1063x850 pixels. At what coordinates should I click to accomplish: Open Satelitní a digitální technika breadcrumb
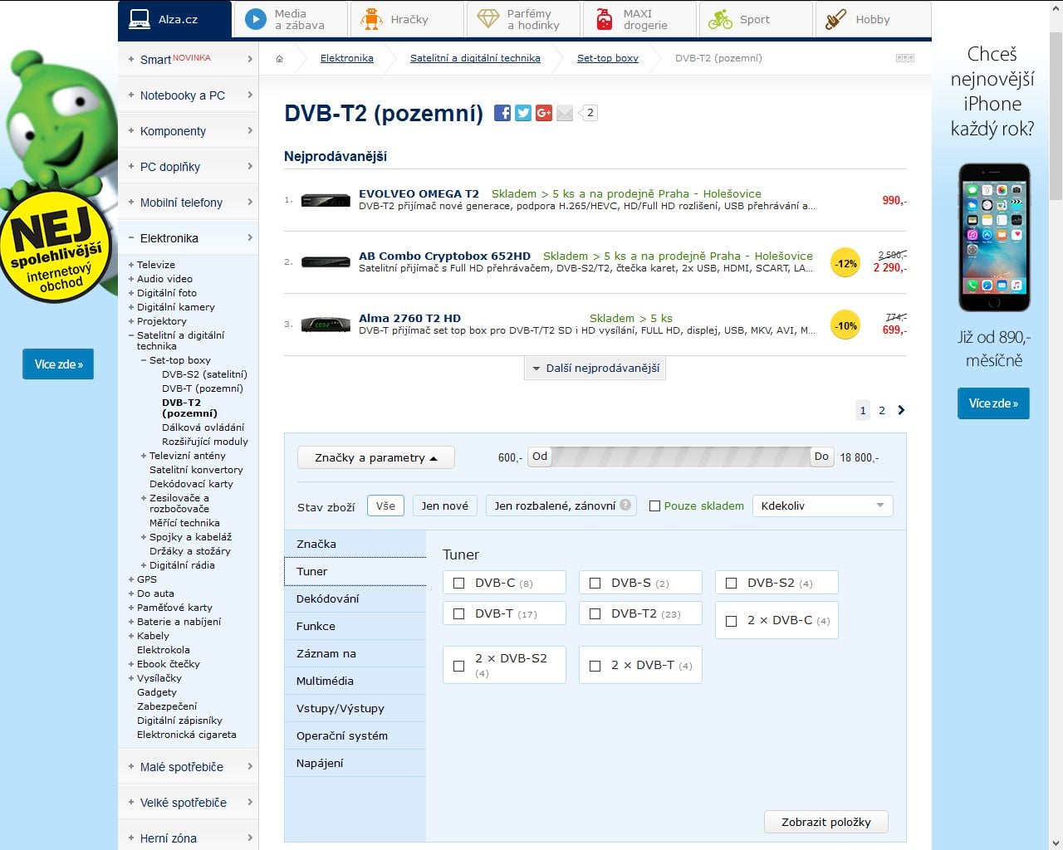[475, 58]
